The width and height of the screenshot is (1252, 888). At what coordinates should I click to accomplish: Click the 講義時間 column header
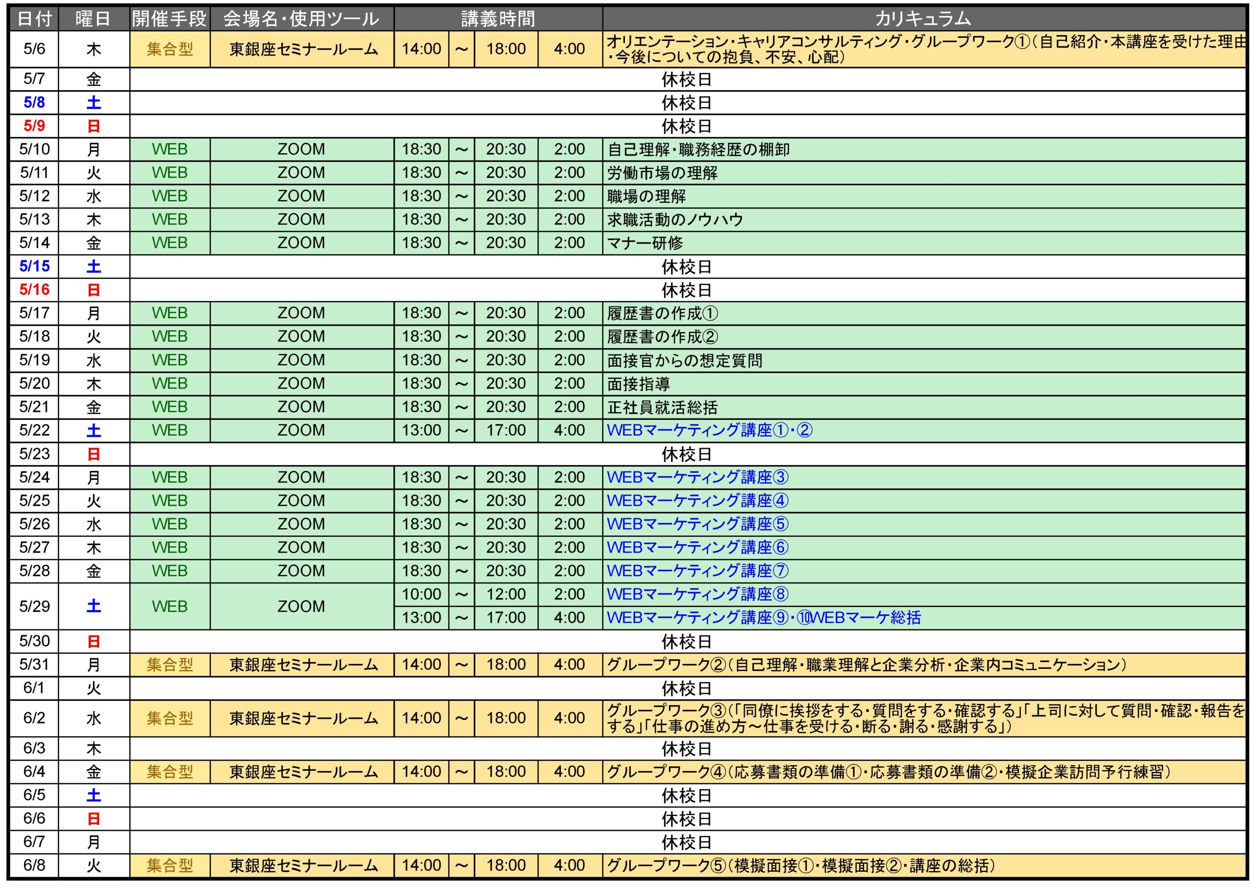(x=498, y=19)
